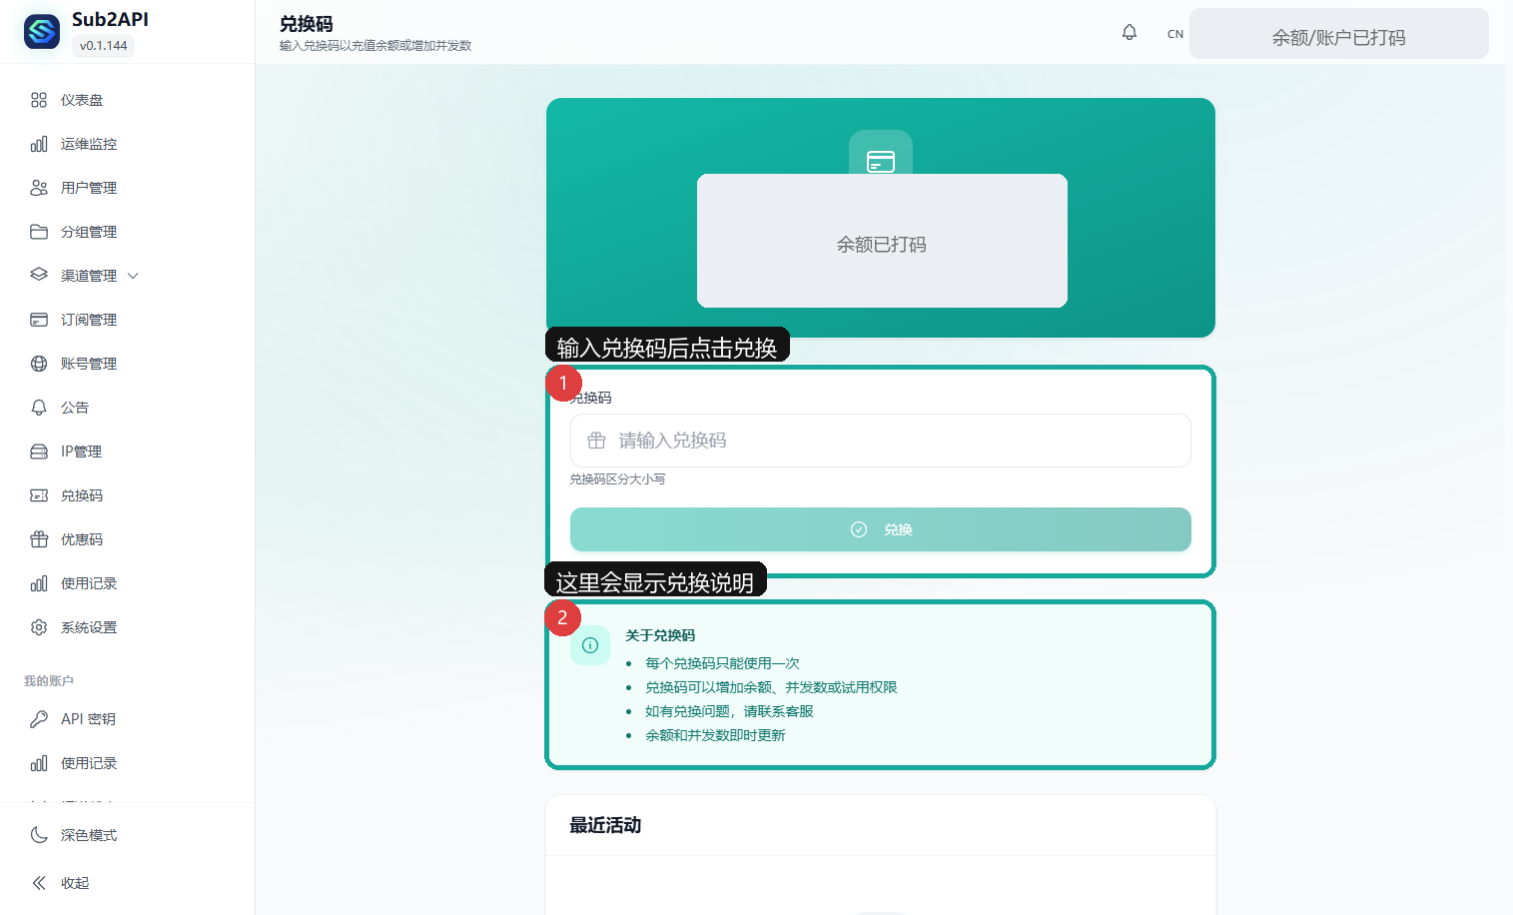Open the CN language selector
The width and height of the screenshot is (1513, 915).
(x=1175, y=34)
